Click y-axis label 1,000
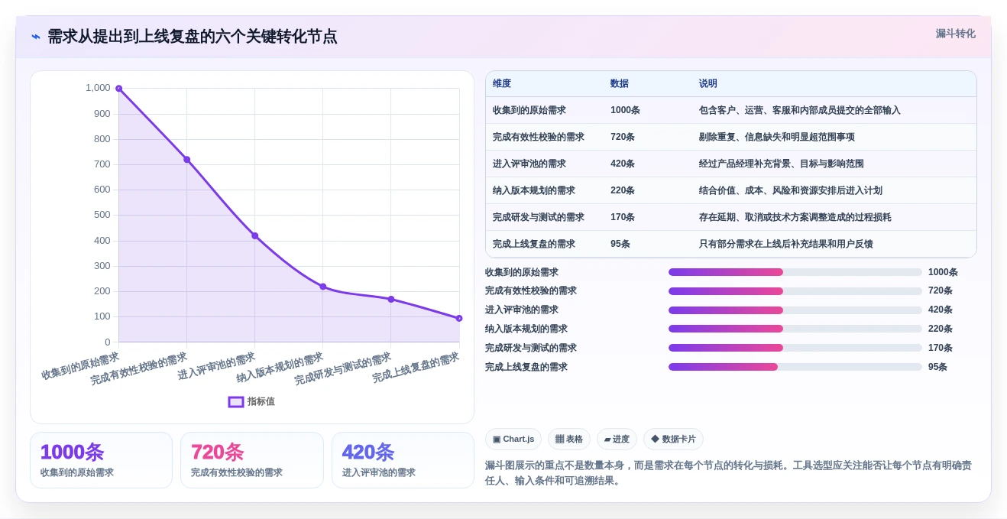 pos(98,88)
